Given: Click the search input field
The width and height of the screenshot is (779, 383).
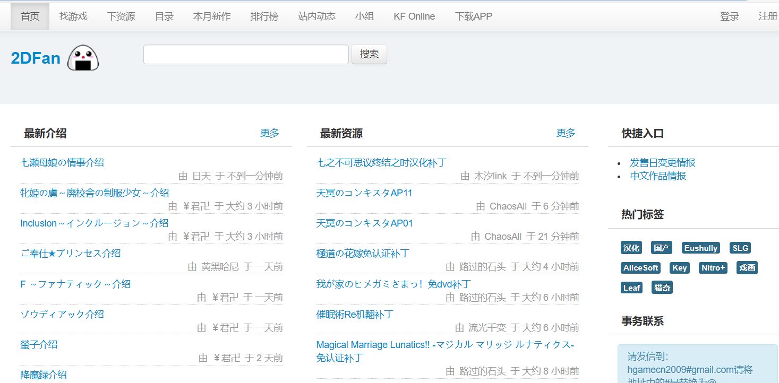Looking at the screenshot, I should [246, 55].
